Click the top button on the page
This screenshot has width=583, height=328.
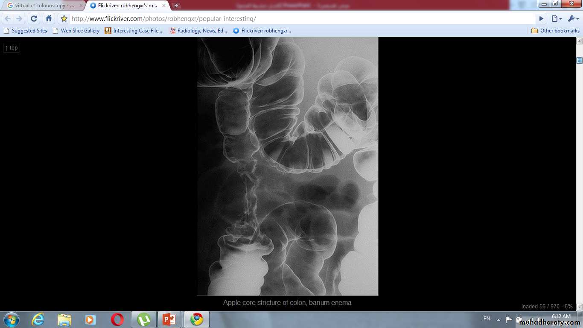coord(12,48)
